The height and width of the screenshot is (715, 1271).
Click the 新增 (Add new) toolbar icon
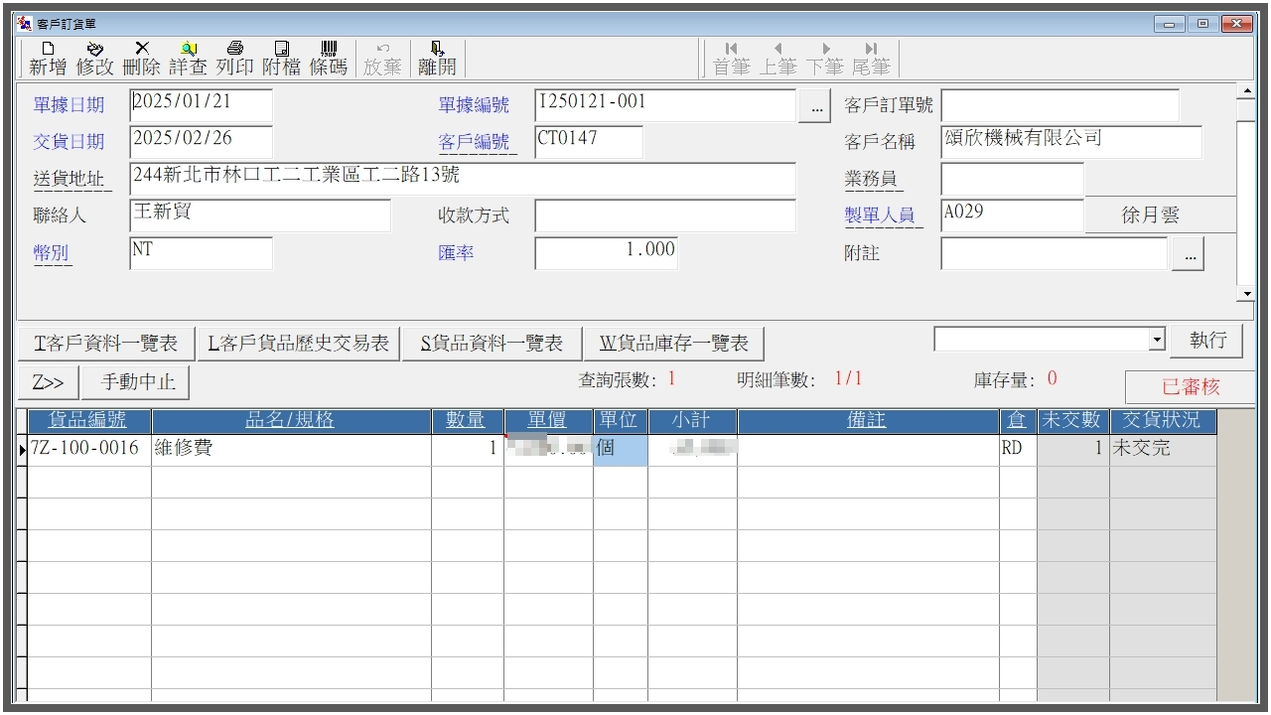pyautogui.click(x=48, y=59)
